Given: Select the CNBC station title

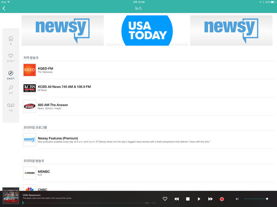Looking at the screenshot, I should click(43, 189).
